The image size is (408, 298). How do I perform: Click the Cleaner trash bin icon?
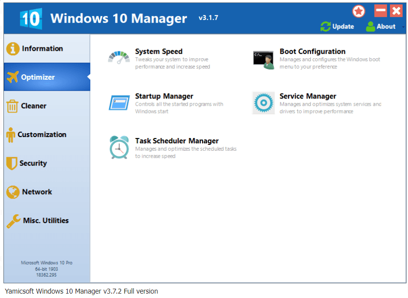tap(13, 106)
